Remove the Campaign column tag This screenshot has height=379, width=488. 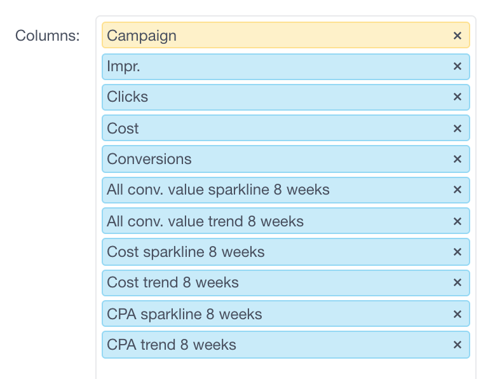(x=457, y=36)
